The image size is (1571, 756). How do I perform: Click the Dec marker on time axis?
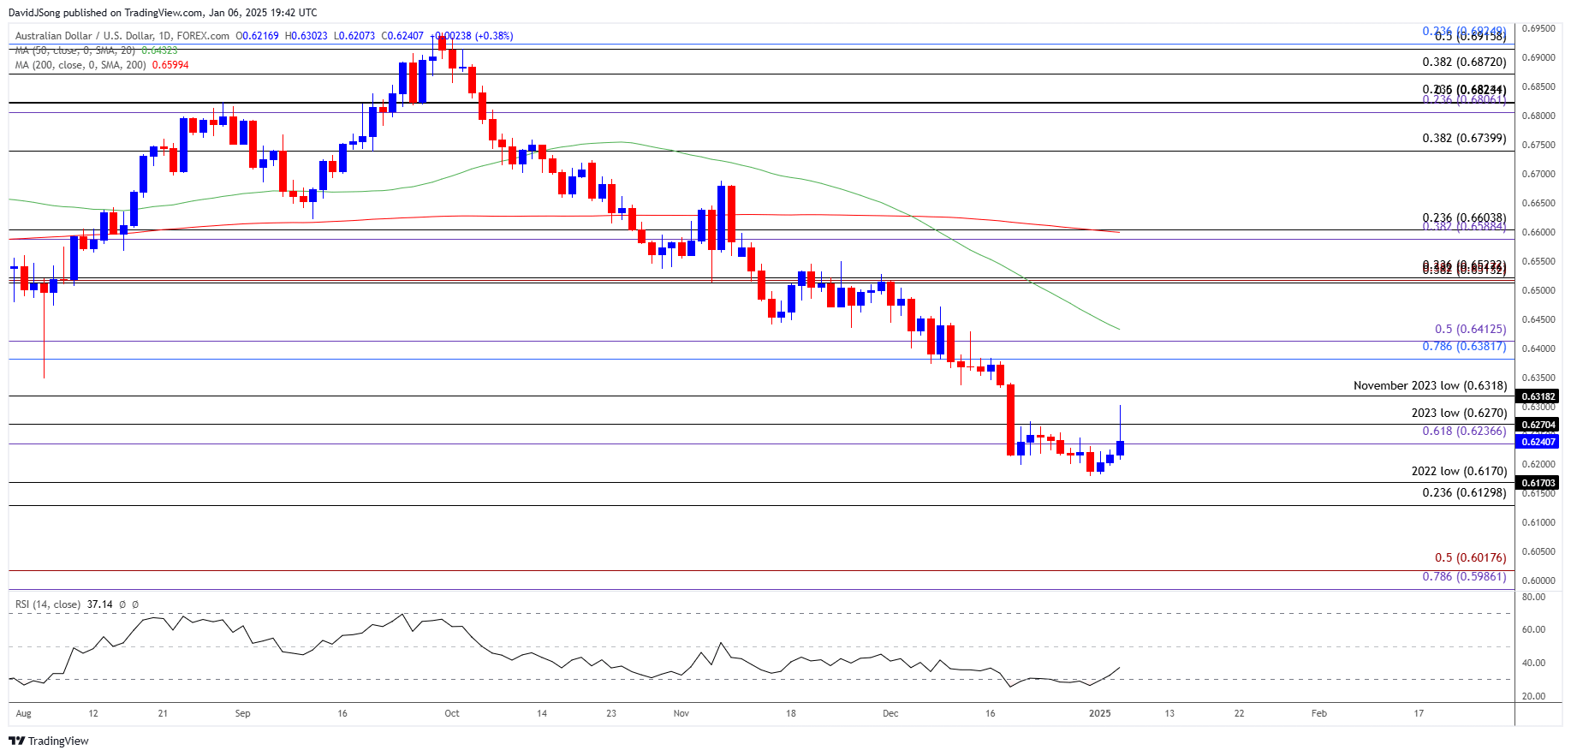tap(890, 713)
